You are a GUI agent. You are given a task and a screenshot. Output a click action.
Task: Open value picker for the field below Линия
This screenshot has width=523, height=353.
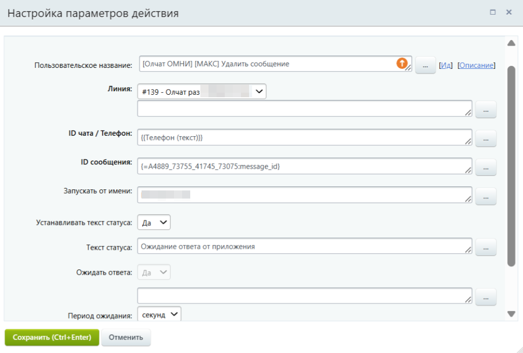pos(485,109)
